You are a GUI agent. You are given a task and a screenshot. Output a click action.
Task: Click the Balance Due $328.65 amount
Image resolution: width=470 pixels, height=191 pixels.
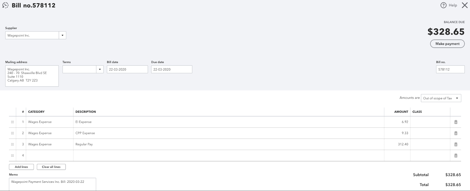click(x=446, y=32)
